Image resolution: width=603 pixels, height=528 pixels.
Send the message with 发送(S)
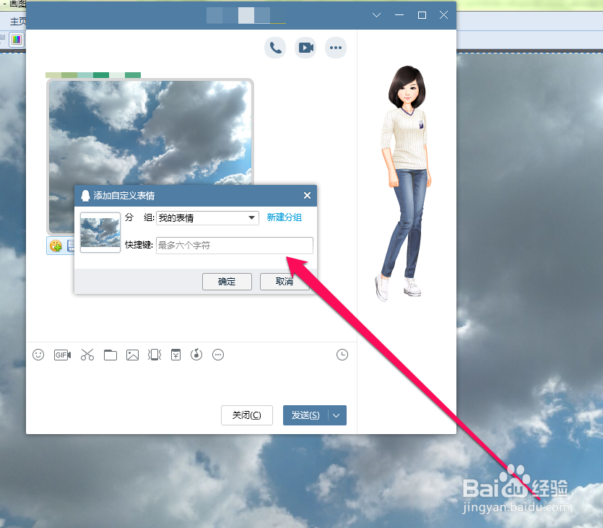pos(305,415)
